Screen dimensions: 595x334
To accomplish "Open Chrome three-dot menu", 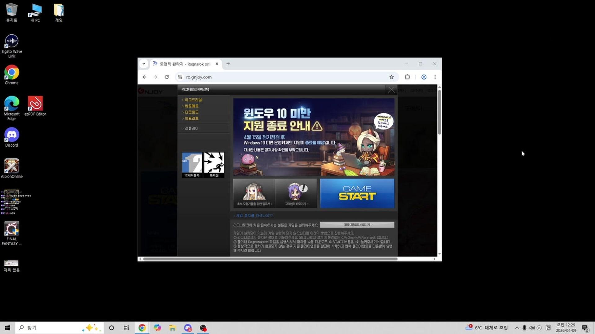I will coord(435,77).
